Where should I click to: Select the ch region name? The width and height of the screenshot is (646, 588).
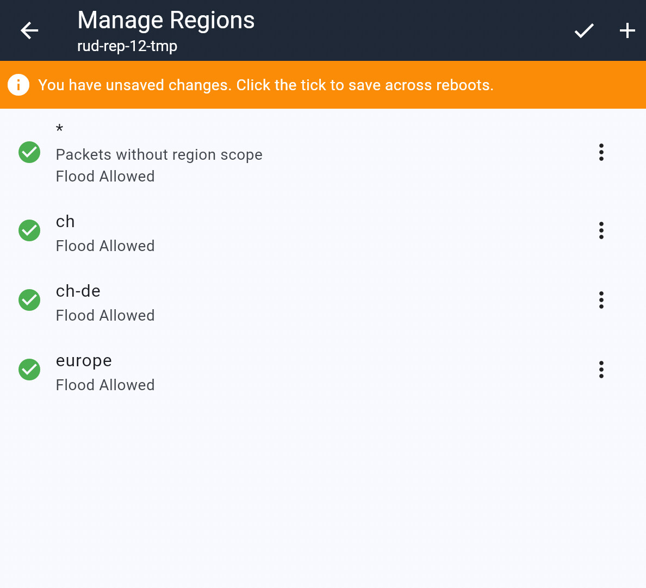pyautogui.click(x=65, y=222)
